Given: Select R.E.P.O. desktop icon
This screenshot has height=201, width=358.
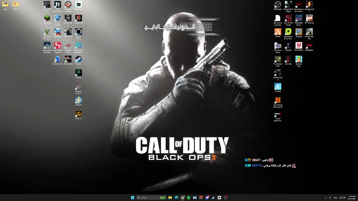Looking at the screenshot, I should tap(79, 115).
